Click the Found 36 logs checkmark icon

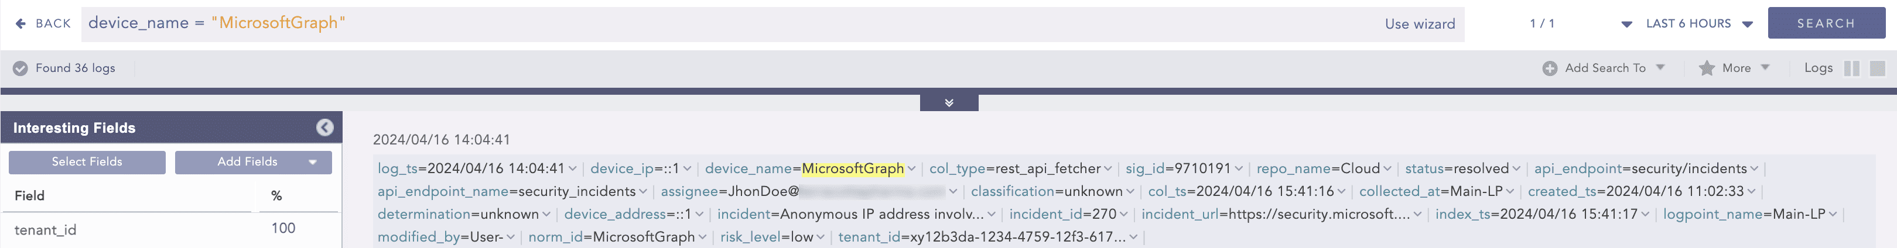(x=20, y=68)
